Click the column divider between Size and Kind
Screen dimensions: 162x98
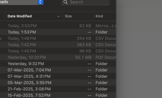click(93, 16)
